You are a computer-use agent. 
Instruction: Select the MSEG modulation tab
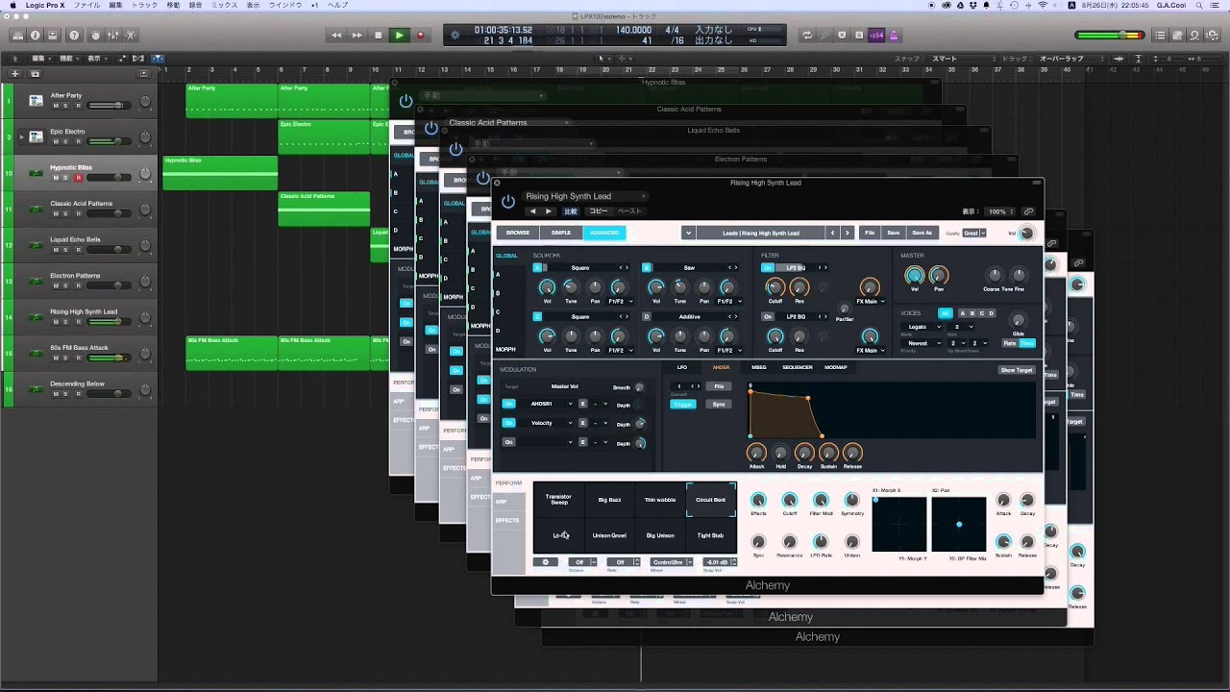(758, 367)
